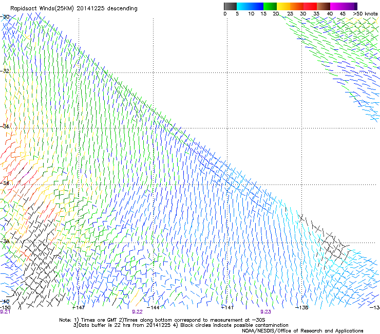Click the longitude axis label '-147'
380x334 pixels.
79,307
